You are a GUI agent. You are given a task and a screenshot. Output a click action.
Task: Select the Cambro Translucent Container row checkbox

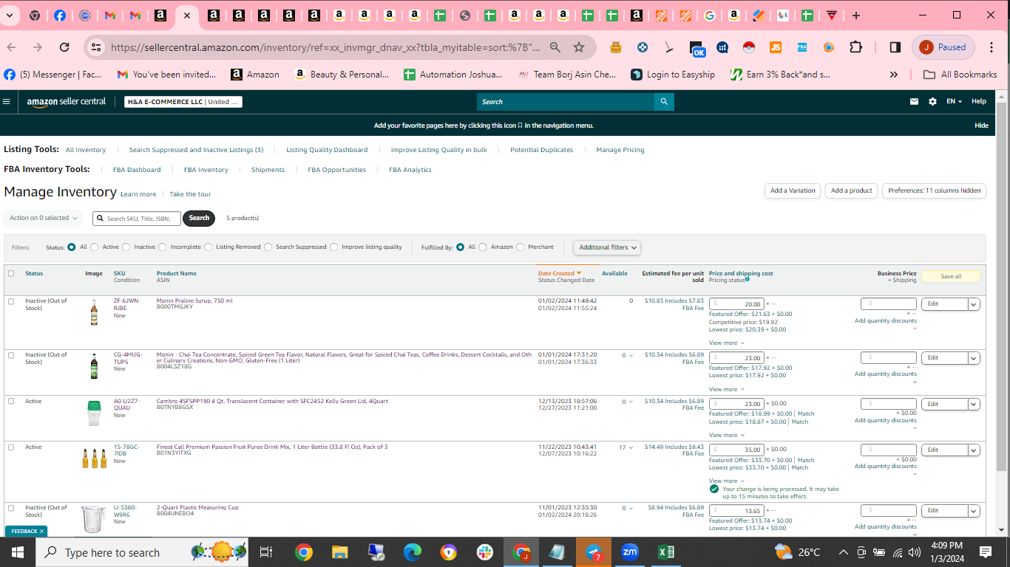click(x=11, y=401)
